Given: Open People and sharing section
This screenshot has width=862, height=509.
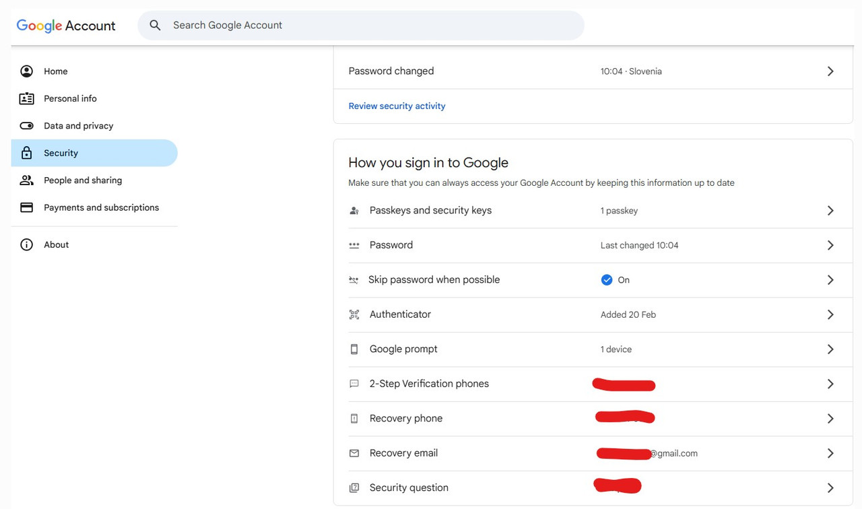Looking at the screenshot, I should click(94, 180).
